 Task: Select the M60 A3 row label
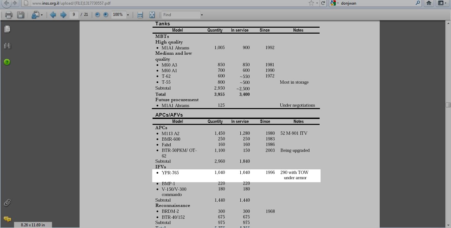[169, 65]
